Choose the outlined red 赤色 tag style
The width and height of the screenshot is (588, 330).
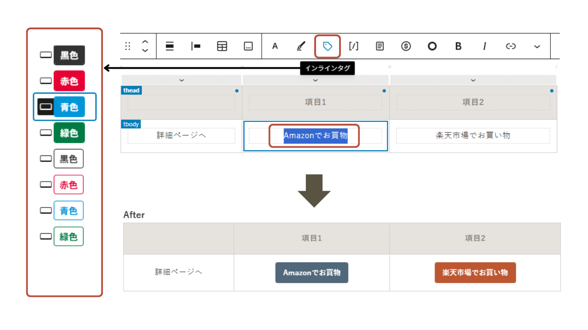coord(69,185)
